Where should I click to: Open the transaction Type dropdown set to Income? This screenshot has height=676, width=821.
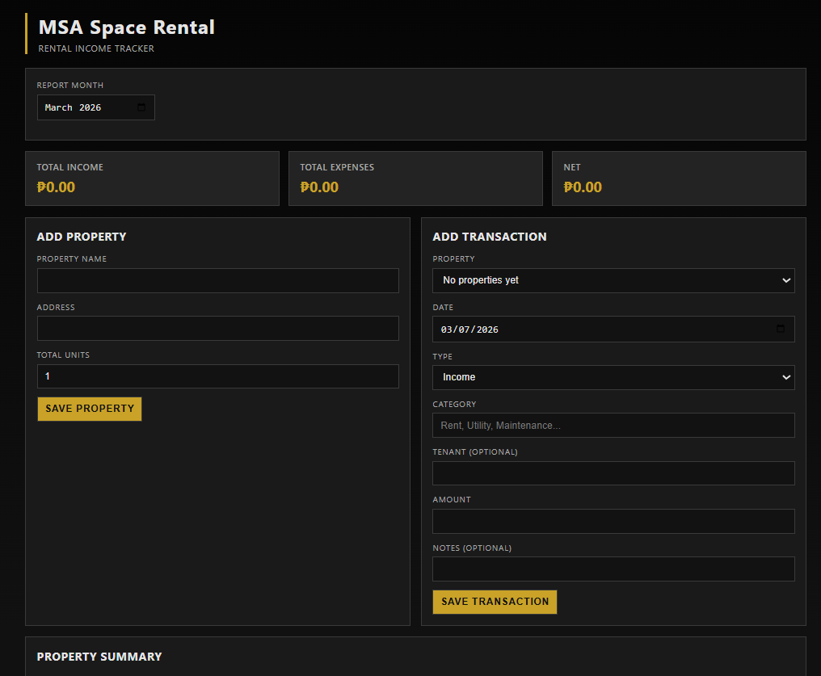[x=613, y=377]
